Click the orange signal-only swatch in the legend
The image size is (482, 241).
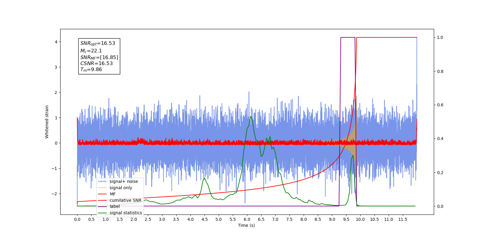[x=102, y=188]
